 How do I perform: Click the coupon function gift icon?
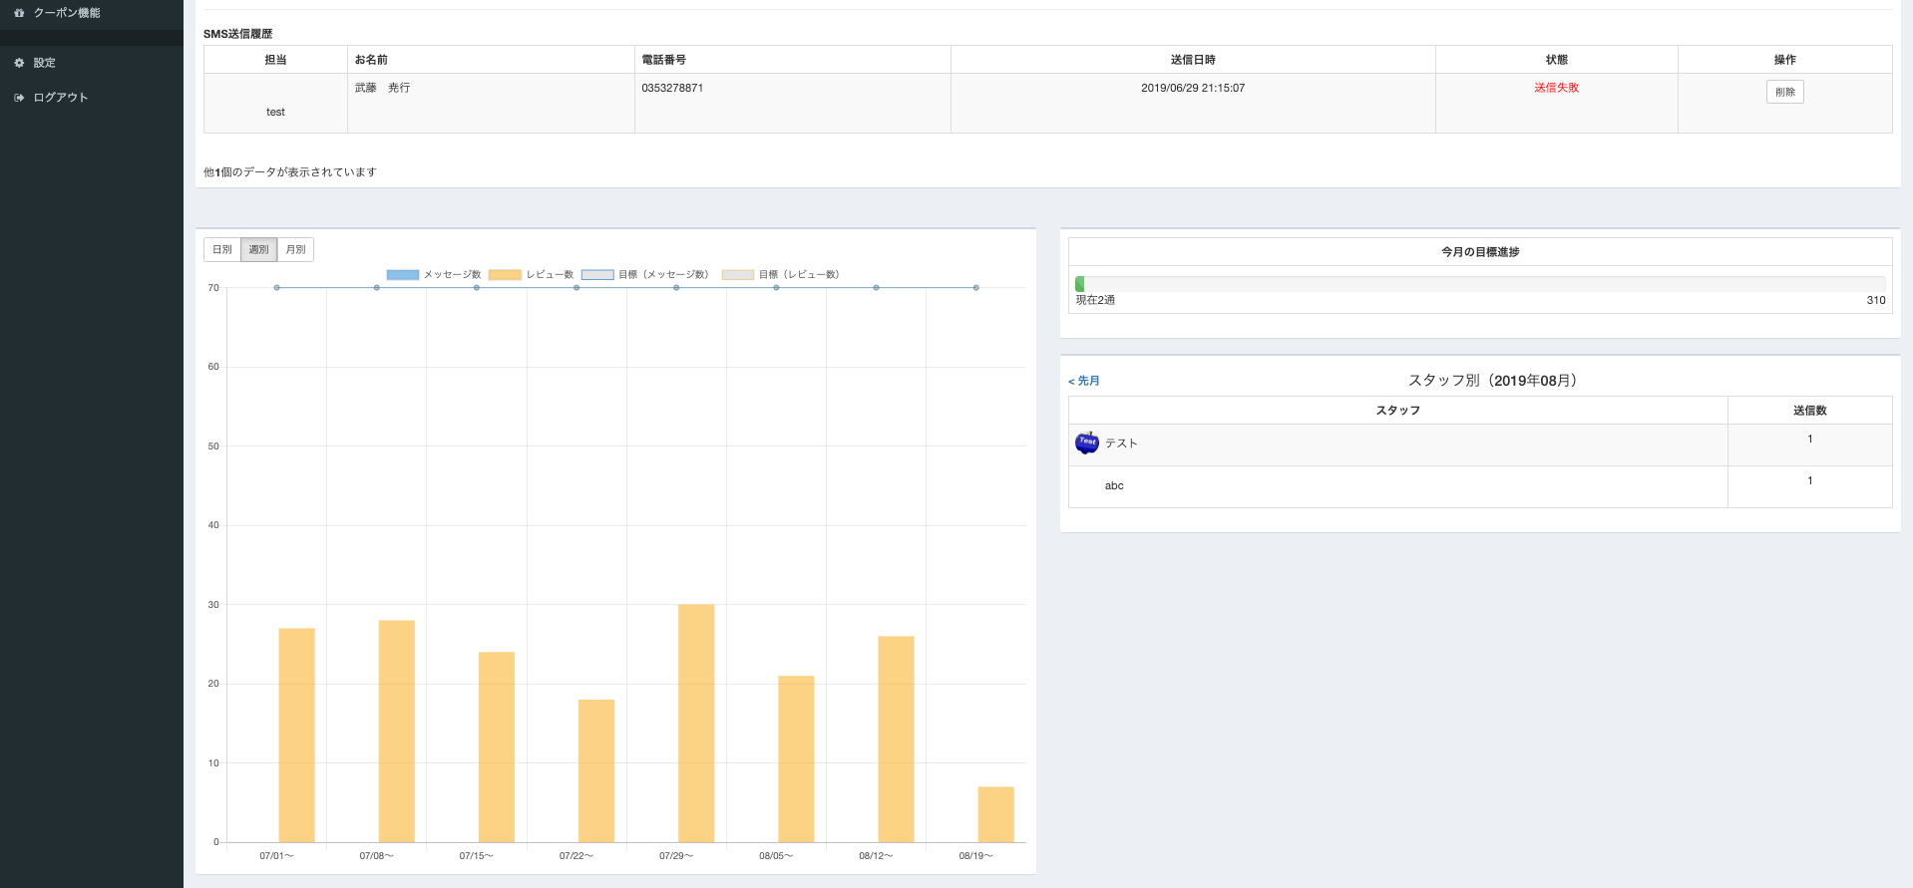[x=19, y=13]
